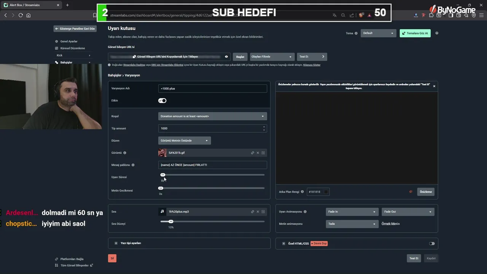Open the browser hamburger menu
Viewport: 487px width, 274px height.
481,15
